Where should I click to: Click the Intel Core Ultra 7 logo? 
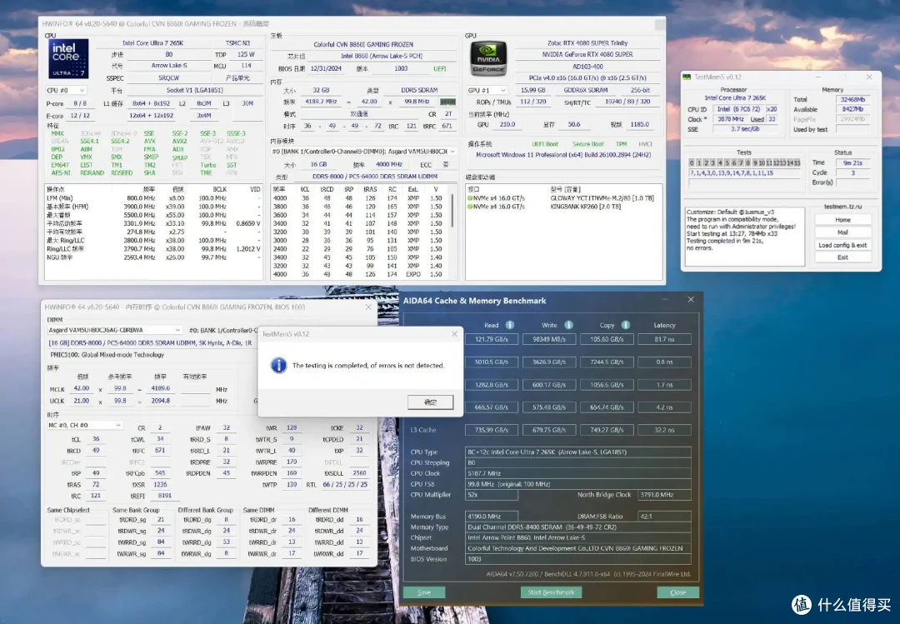[68, 58]
